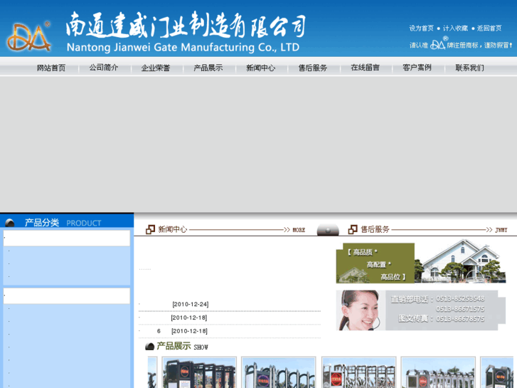Click the 设为首页 link
This screenshot has height=388, width=517.
pyautogui.click(x=421, y=28)
